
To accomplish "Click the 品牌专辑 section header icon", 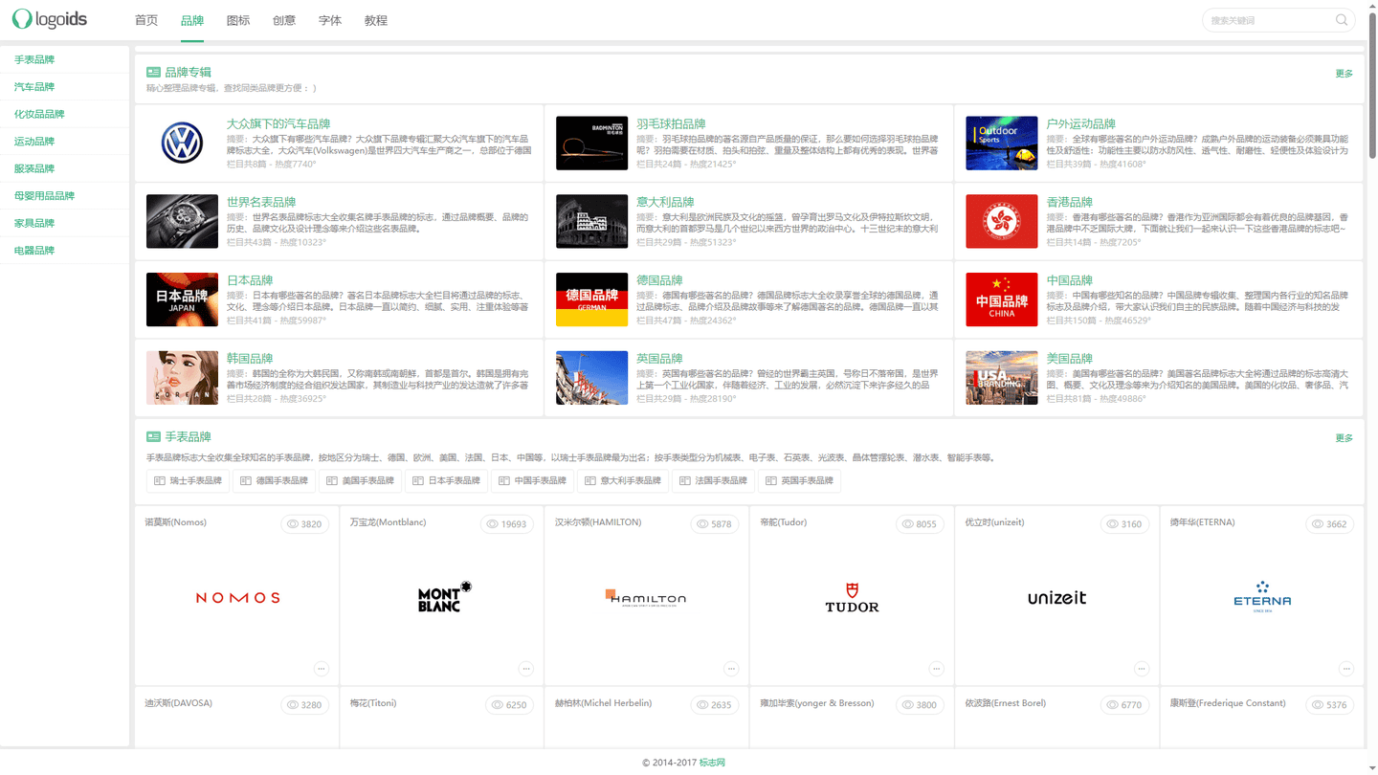I will (x=153, y=72).
